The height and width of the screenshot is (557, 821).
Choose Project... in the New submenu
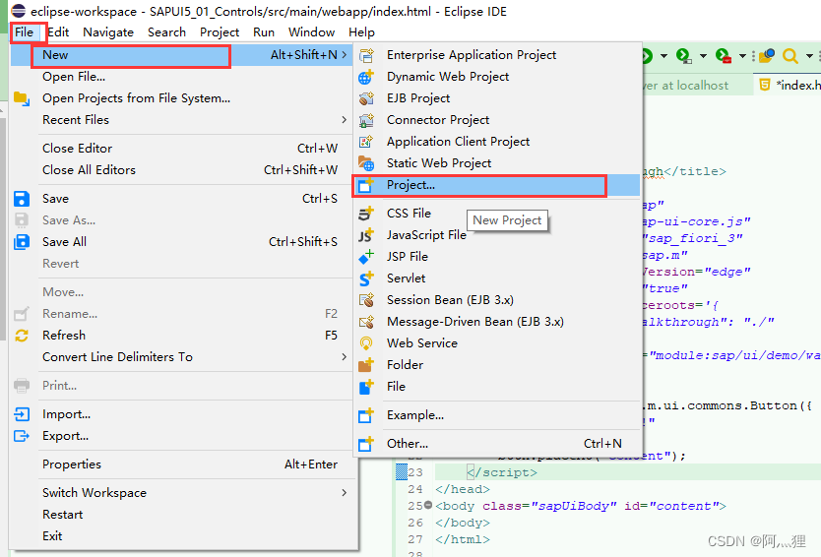[x=496, y=185]
